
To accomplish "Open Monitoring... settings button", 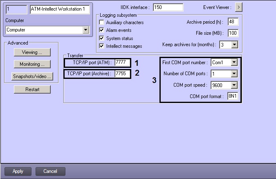I will tap(32, 64).
